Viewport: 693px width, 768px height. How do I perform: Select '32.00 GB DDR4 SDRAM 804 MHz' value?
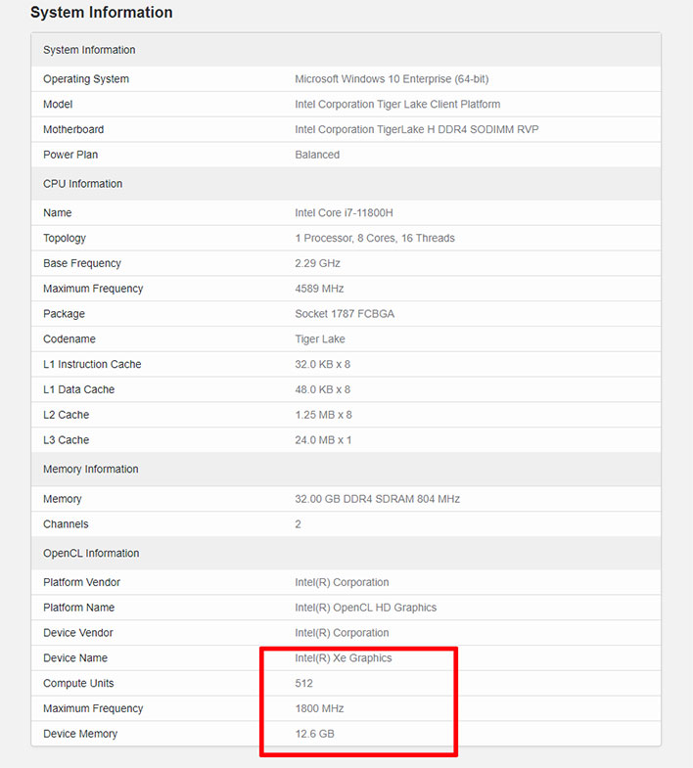tap(378, 499)
